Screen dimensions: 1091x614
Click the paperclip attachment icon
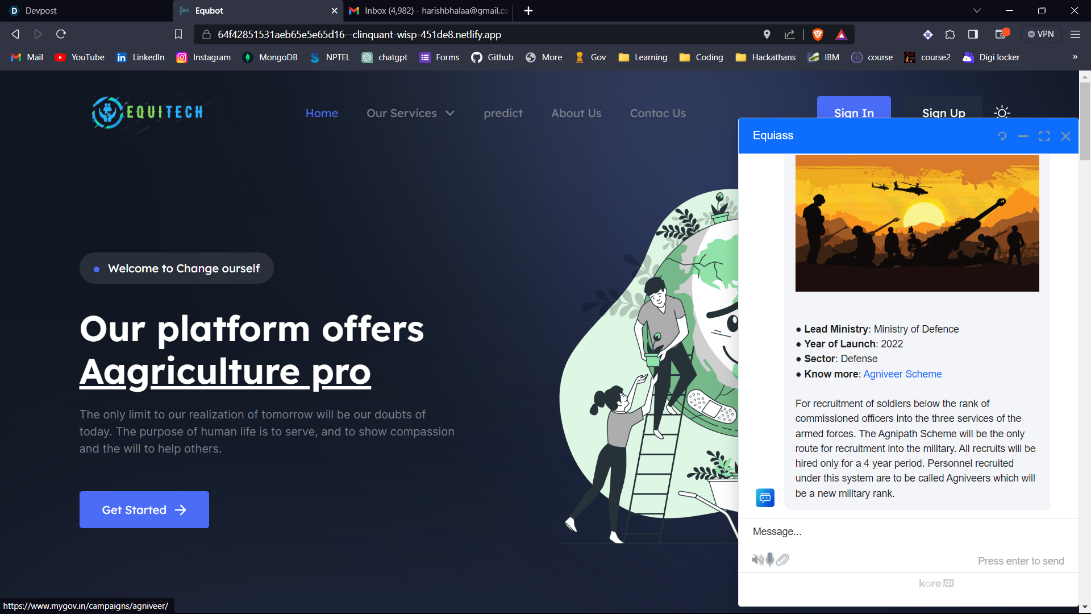pos(783,560)
